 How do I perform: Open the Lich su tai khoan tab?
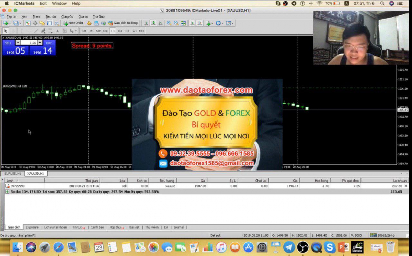pyautogui.click(x=55, y=227)
